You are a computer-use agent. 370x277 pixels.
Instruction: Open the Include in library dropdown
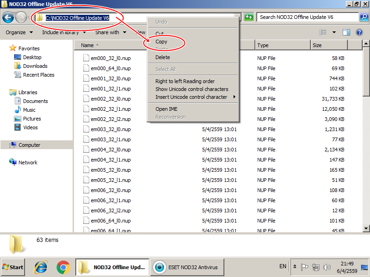coord(64,32)
